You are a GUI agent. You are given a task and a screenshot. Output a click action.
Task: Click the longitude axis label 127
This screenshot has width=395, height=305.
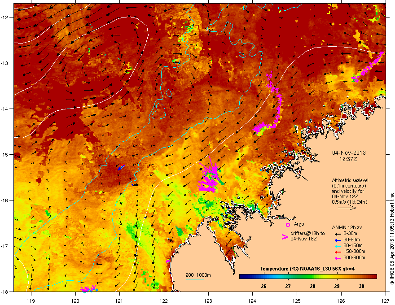pyautogui.click(x=385, y=301)
